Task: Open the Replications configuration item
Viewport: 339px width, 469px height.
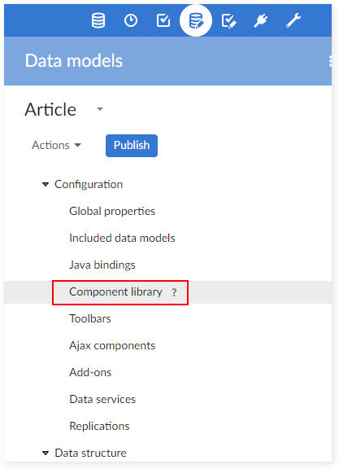Action: [x=99, y=426]
